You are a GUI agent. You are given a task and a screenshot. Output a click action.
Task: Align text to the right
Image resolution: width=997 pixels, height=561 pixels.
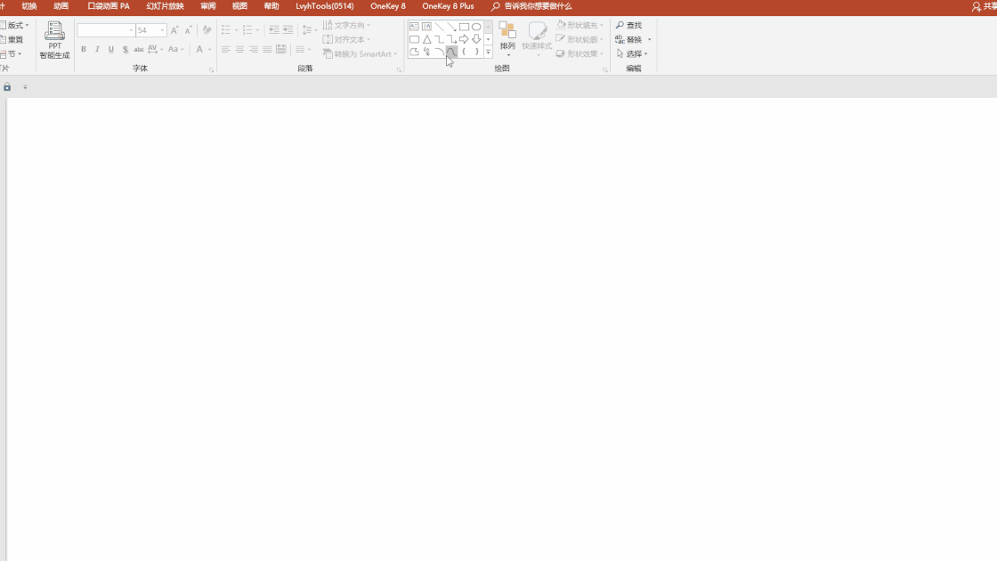254,49
